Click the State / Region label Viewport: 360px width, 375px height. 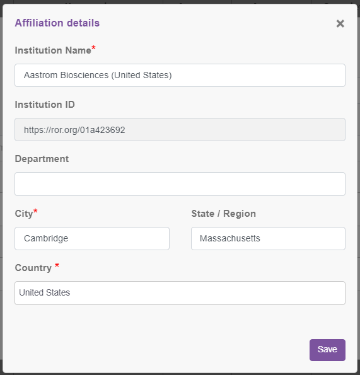[x=223, y=214]
